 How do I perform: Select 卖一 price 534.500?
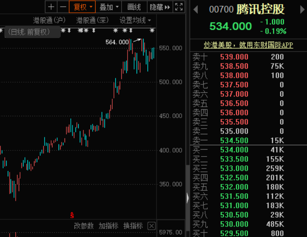[x=234, y=140]
